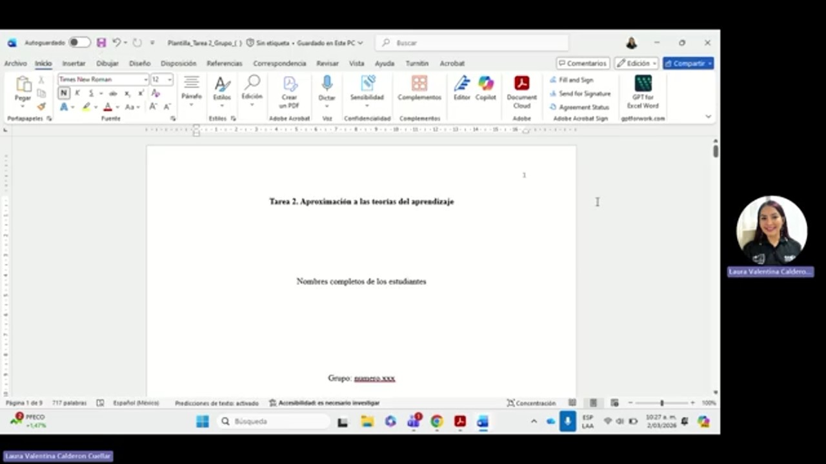Screen dimensions: 826x464
Task: Launch GPT for Excel Word
Action: click(x=643, y=92)
